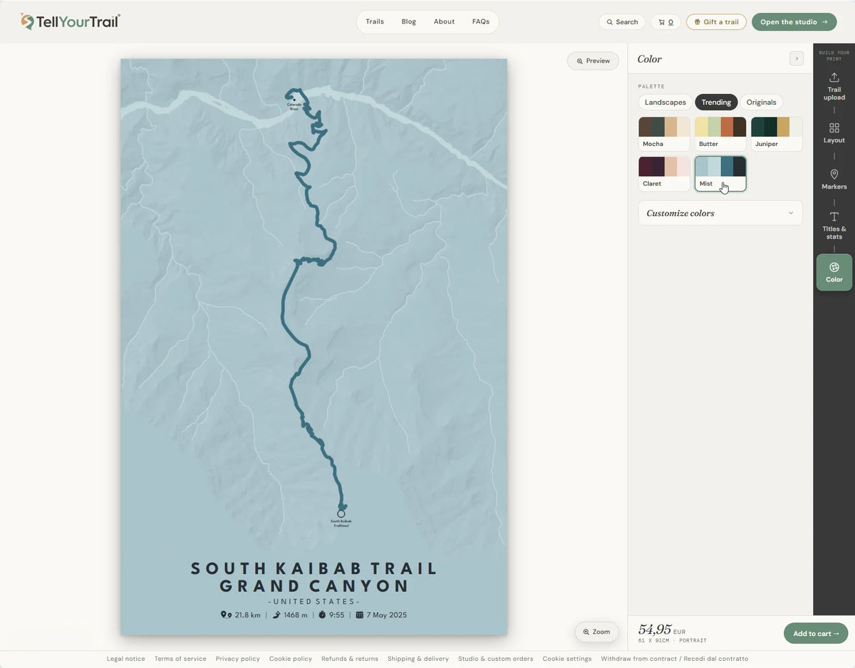Choose the Butter color palette

tap(720, 134)
